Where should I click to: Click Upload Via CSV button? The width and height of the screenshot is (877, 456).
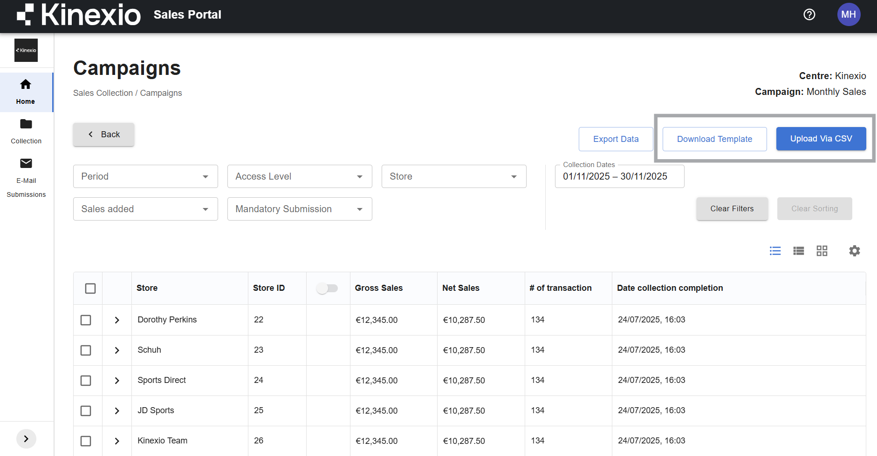821,139
